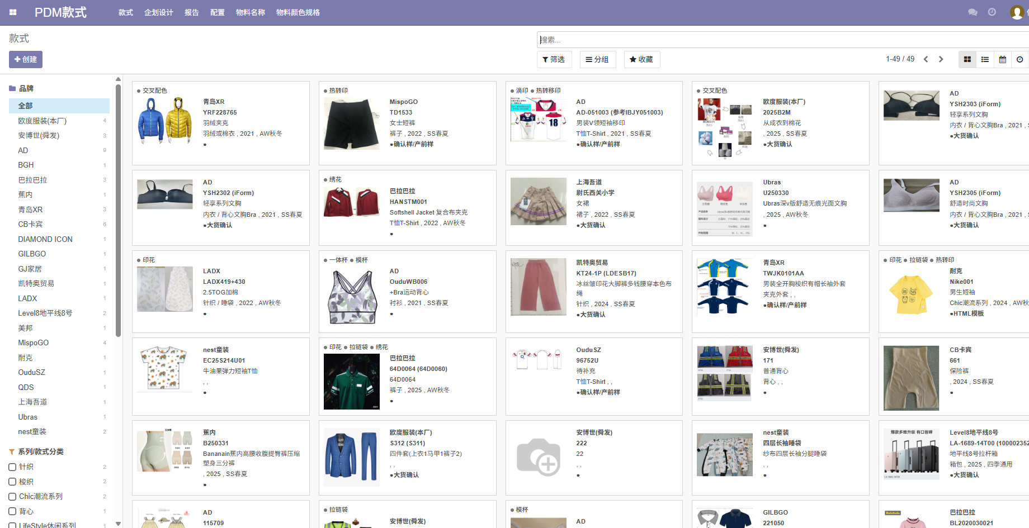Image resolution: width=1029 pixels, height=528 pixels.
Task: Open the 配置 menu
Action: (x=218, y=12)
